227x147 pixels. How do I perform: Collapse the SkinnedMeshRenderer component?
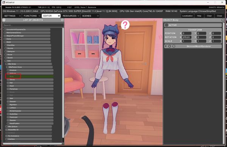click(166, 46)
